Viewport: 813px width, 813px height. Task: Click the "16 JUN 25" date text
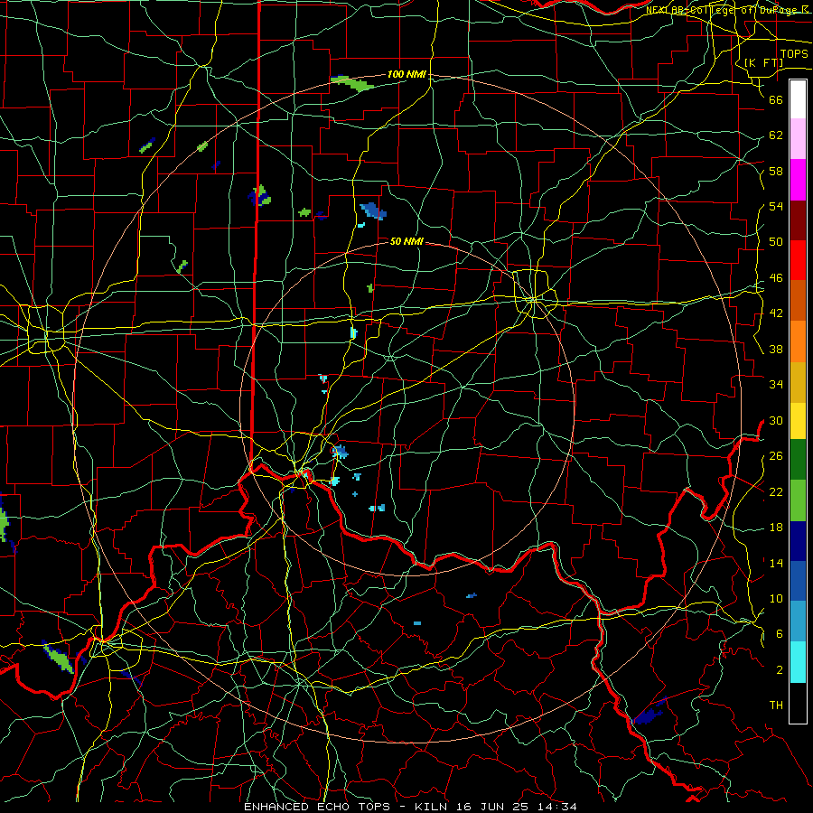point(491,807)
